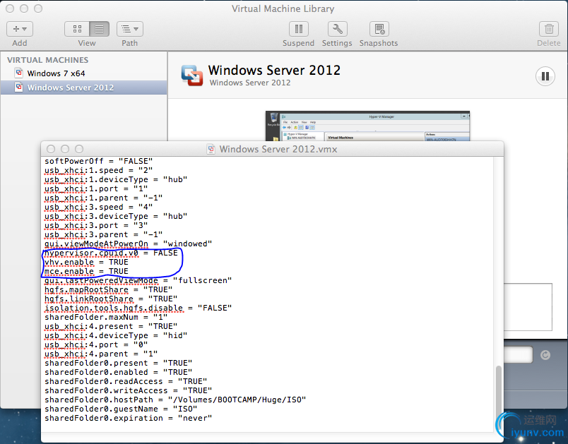Click line usb_xhci:4.parent = "1"
Viewport: 568px width, 444px height.
click(x=101, y=354)
